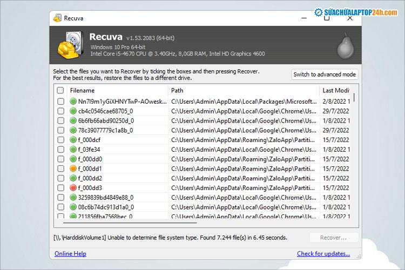The height and width of the screenshot is (270, 405).
Task: Switch to advanced mode
Action: [x=325, y=75]
